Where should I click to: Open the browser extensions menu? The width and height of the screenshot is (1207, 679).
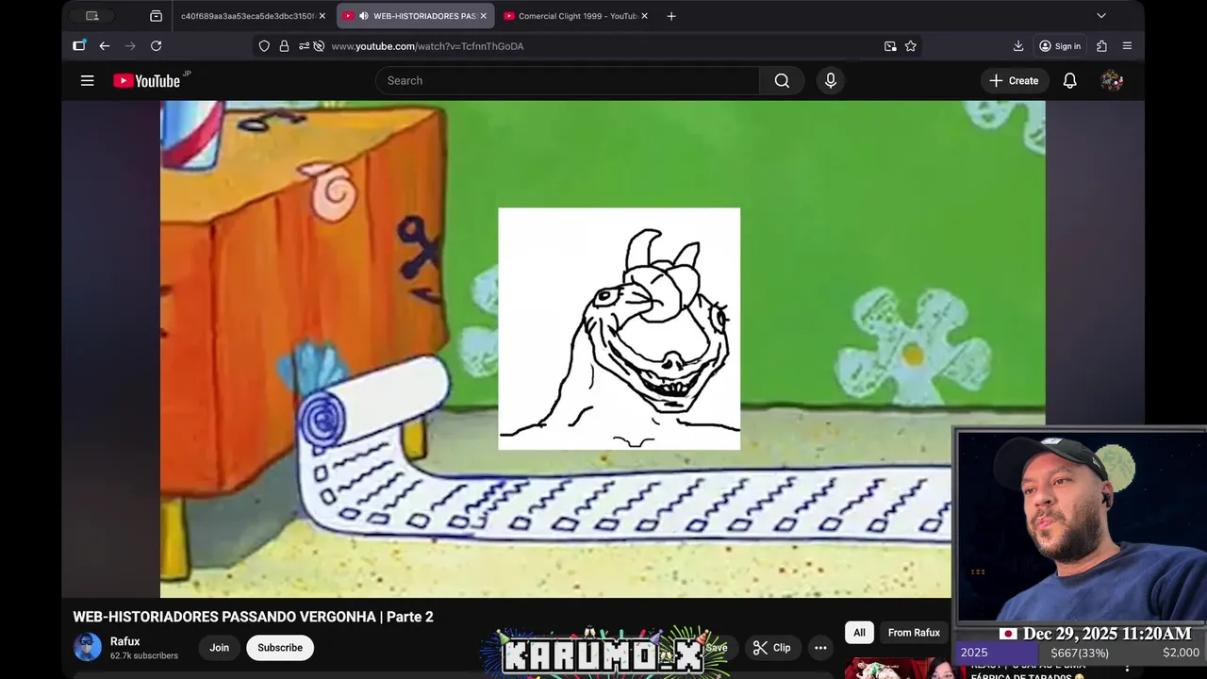pos(1101,46)
